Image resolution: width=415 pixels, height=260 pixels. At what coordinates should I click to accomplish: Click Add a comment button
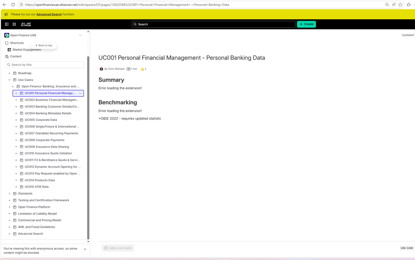[x=118, y=248]
